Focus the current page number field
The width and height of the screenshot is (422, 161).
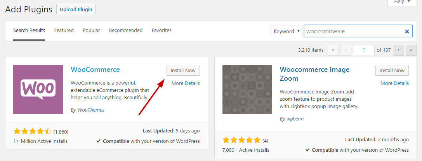click(x=364, y=50)
